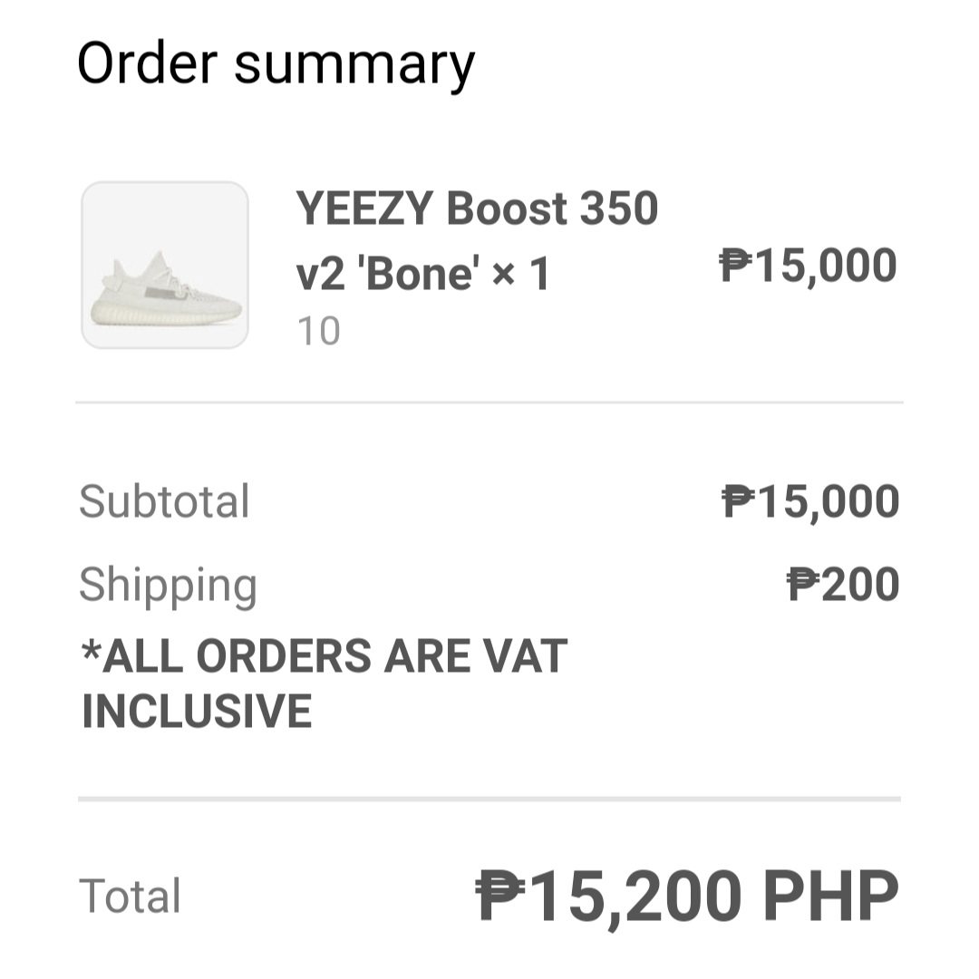This screenshot has height=979, width=979.
Task: Click the peso sign in shipping fee
Action: coord(803,585)
